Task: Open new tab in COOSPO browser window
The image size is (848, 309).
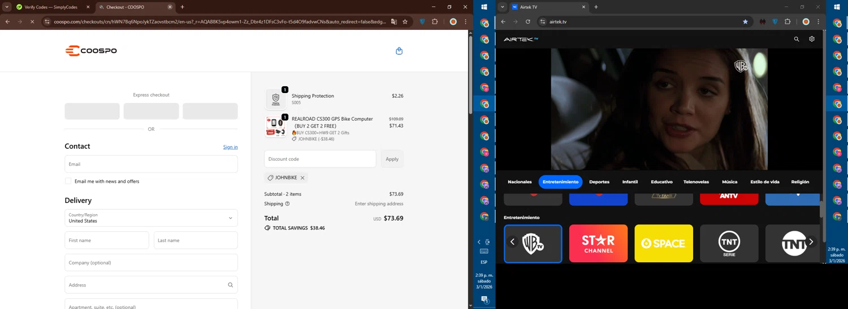Action: tap(182, 7)
